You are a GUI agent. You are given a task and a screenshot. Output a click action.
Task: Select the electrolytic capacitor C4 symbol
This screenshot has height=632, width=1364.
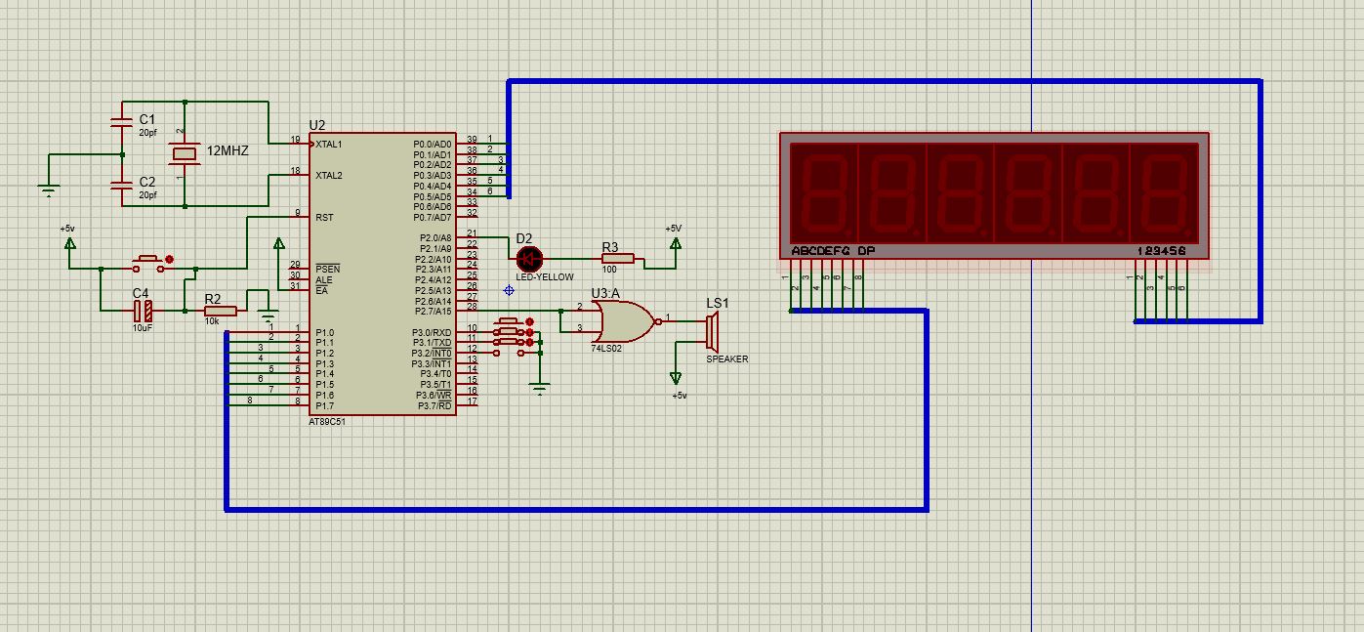[x=144, y=311]
